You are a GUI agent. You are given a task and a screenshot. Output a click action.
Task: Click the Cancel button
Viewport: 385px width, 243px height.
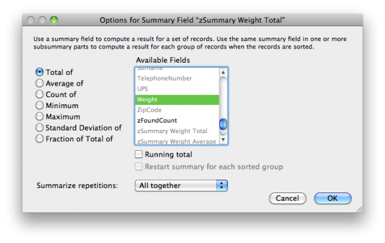pyautogui.click(x=287, y=198)
